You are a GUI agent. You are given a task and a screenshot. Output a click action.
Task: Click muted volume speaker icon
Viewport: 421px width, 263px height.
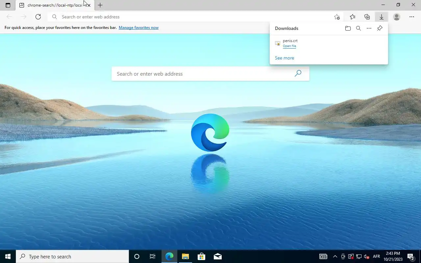367,256
